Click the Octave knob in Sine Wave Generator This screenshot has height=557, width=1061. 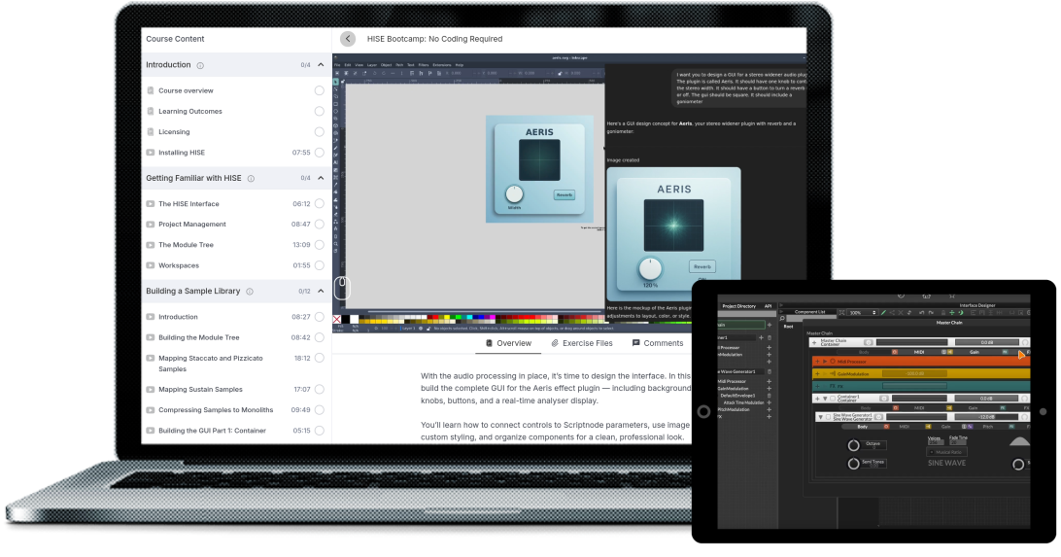point(853,444)
